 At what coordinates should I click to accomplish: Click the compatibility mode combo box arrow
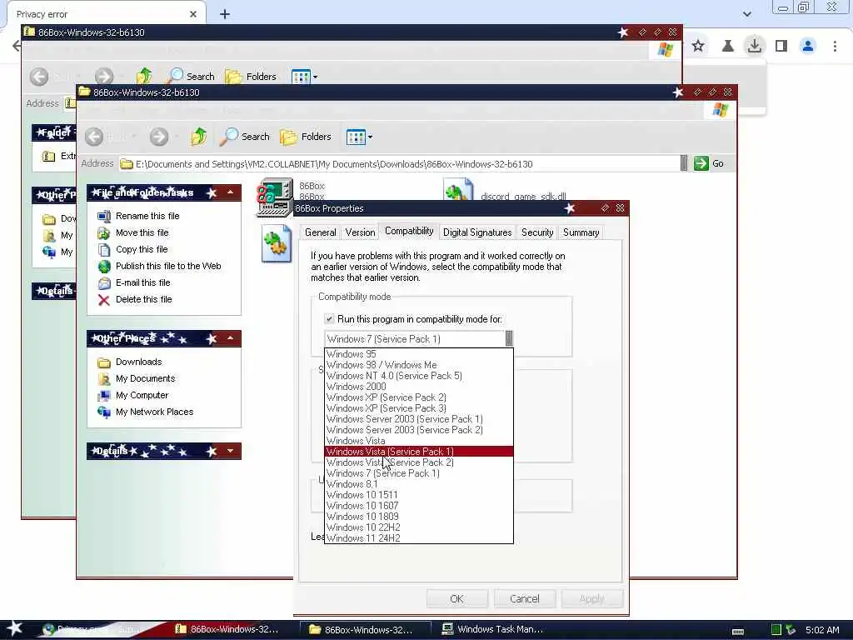click(509, 338)
